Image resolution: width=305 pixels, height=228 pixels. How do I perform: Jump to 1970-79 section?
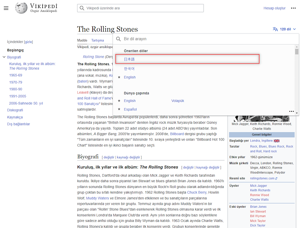point(15,82)
